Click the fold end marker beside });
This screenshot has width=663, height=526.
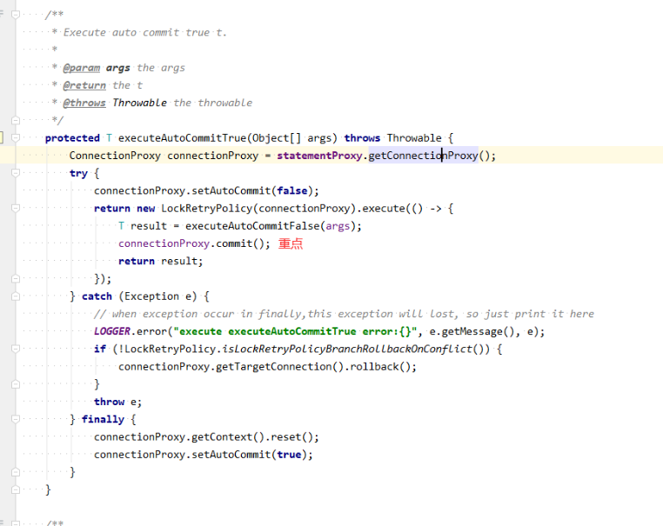click(16, 278)
